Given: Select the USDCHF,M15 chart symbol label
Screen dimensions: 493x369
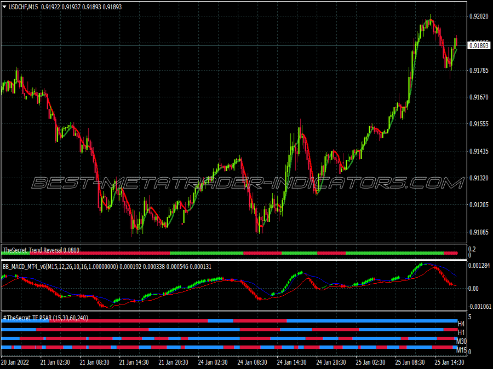Looking at the screenshot, I should point(23,7).
